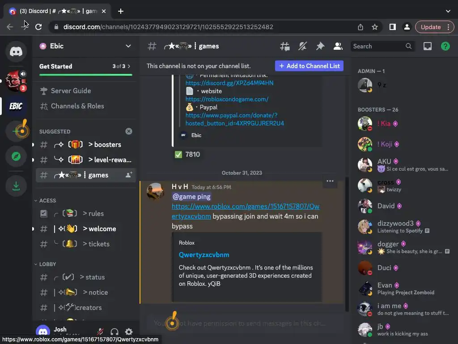Click the browser address bar URL
Screen dimensions: 458x344
tap(168, 27)
